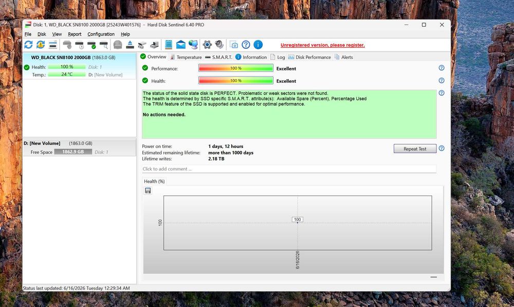Click the eject disk toolbar icon
The height and width of the screenshot is (307, 514).
pos(130,45)
